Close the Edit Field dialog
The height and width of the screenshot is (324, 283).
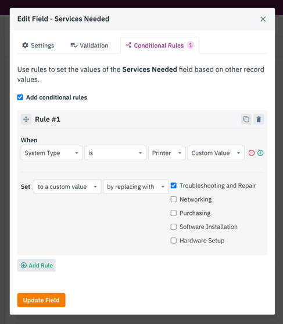tap(263, 19)
